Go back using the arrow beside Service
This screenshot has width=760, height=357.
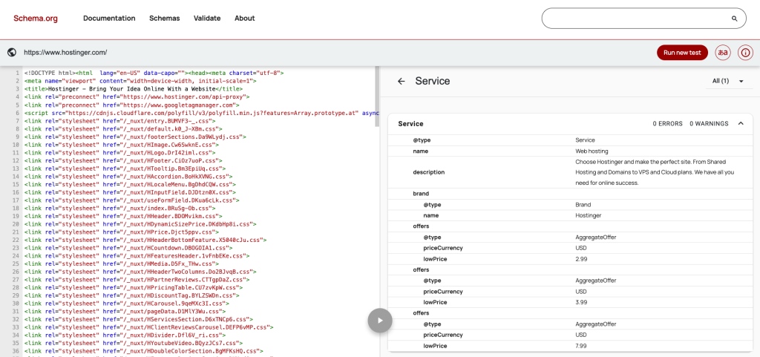pyautogui.click(x=402, y=81)
